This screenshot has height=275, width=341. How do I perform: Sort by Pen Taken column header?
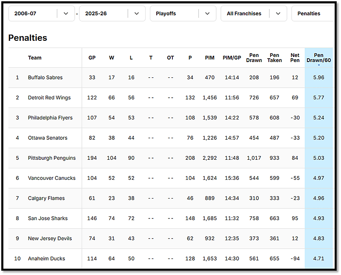point(274,58)
